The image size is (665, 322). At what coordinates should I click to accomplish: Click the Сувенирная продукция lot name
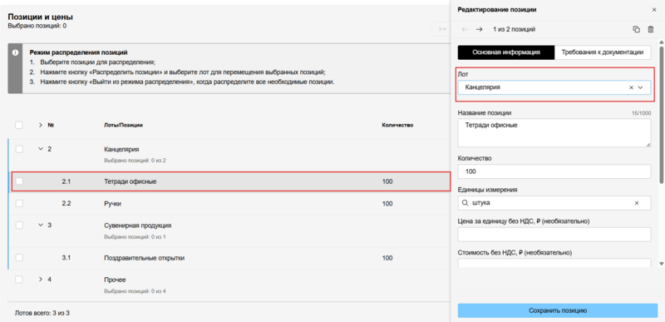[137, 225]
